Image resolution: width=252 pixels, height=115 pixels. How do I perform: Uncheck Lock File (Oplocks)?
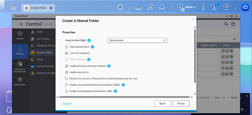67,53
